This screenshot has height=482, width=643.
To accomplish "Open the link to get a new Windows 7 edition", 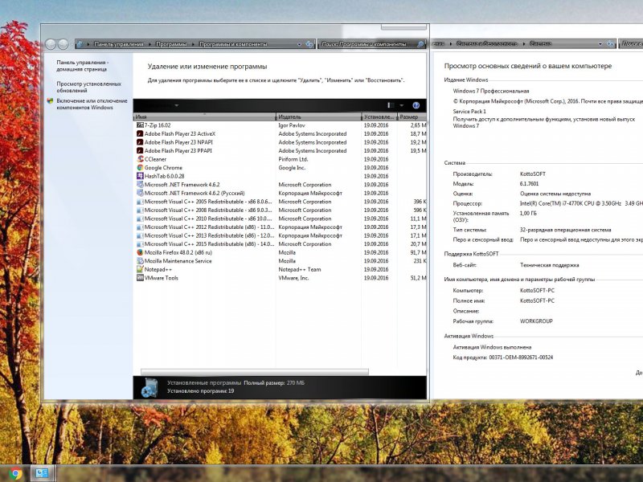I will tap(544, 123).
